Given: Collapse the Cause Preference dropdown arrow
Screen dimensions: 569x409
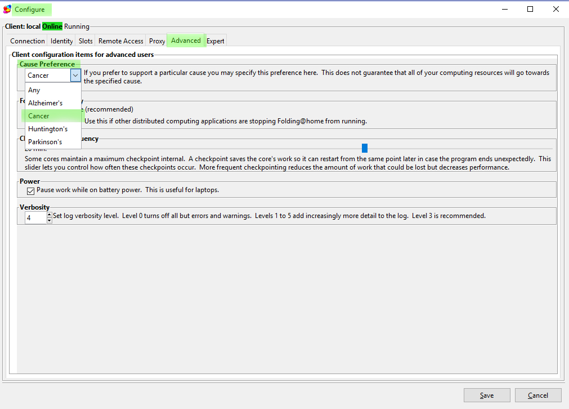Looking at the screenshot, I should pyautogui.click(x=75, y=75).
